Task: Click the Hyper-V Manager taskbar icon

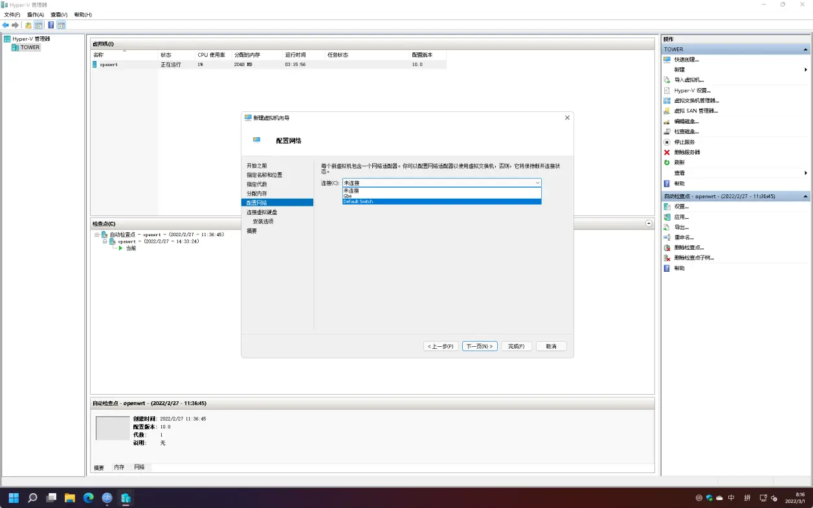Action: [126, 498]
